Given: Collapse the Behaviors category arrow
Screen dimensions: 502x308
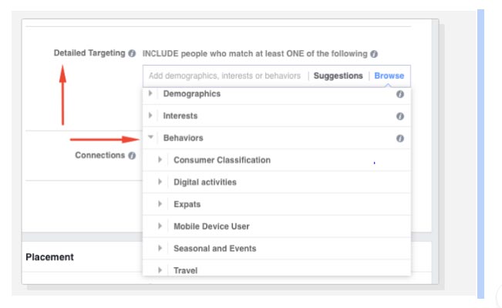Looking at the screenshot, I should (x=150, y=137).
